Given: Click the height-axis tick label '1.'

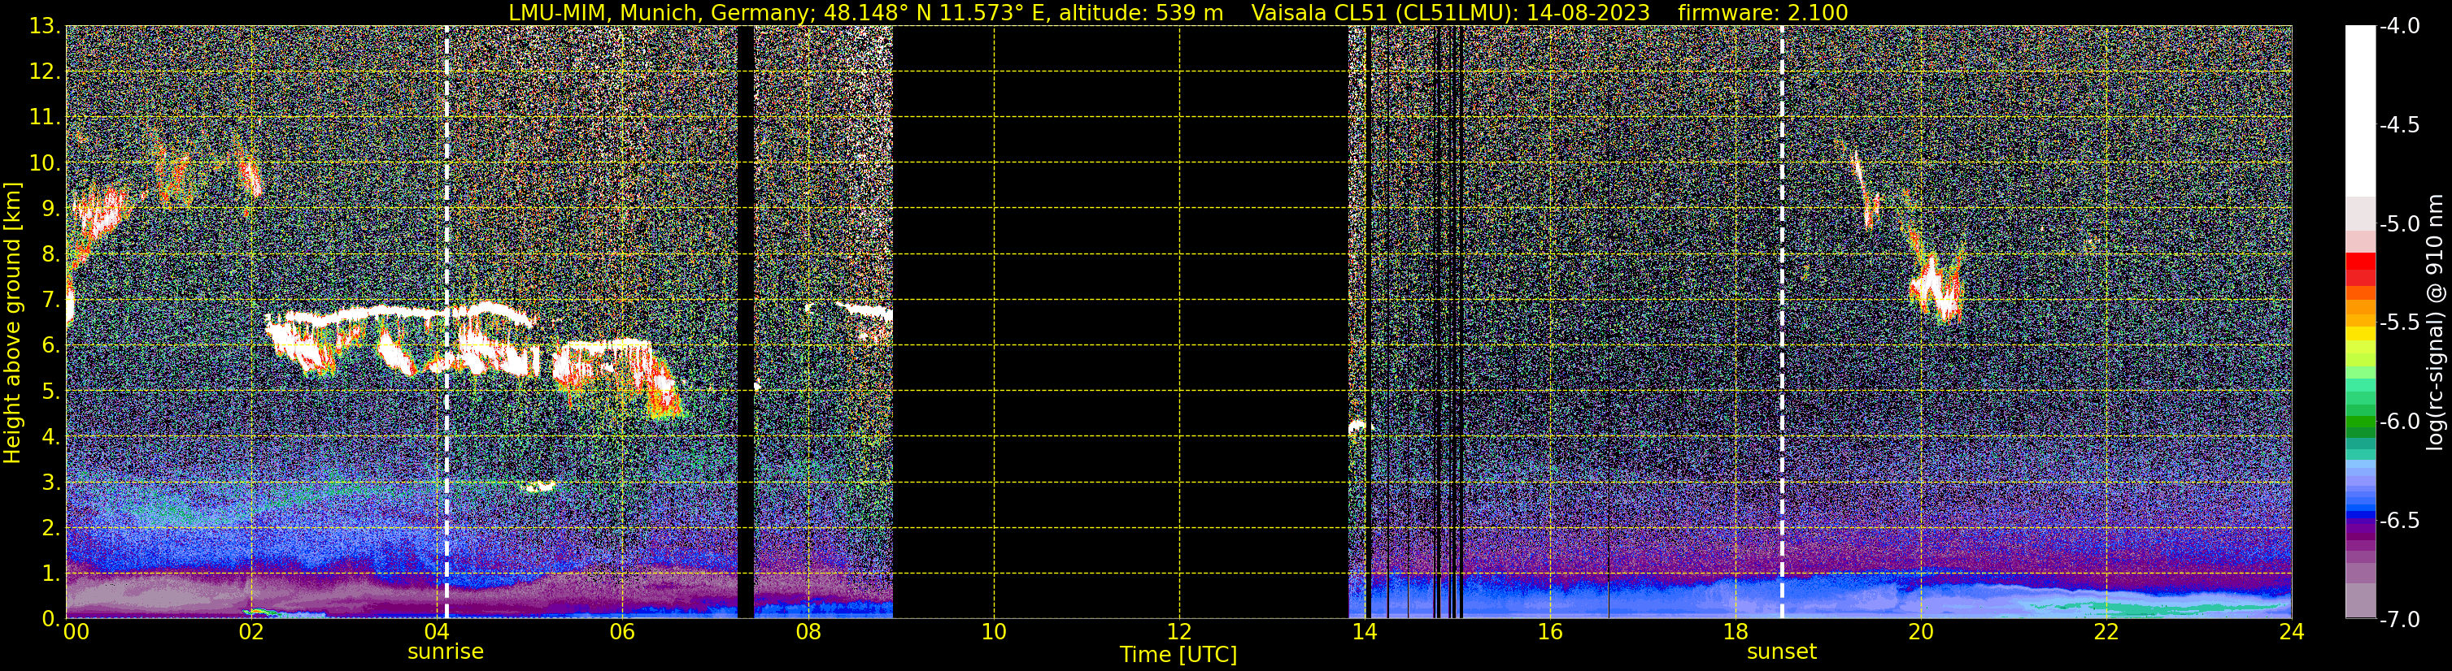Looking at the screenshot, I should point(51,573).
